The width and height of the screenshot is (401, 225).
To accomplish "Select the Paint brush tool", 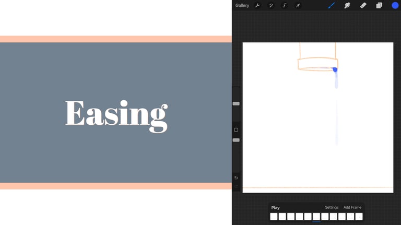I will pos(332,5).
